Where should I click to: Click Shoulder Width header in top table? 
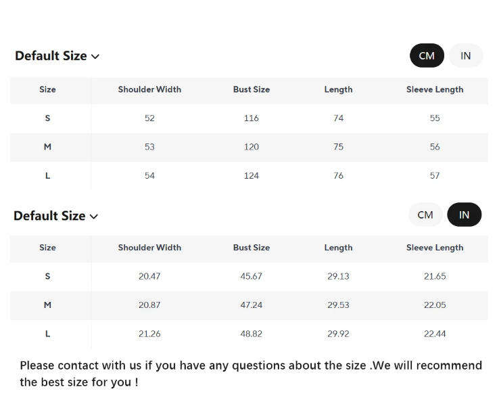coord(149,89)
